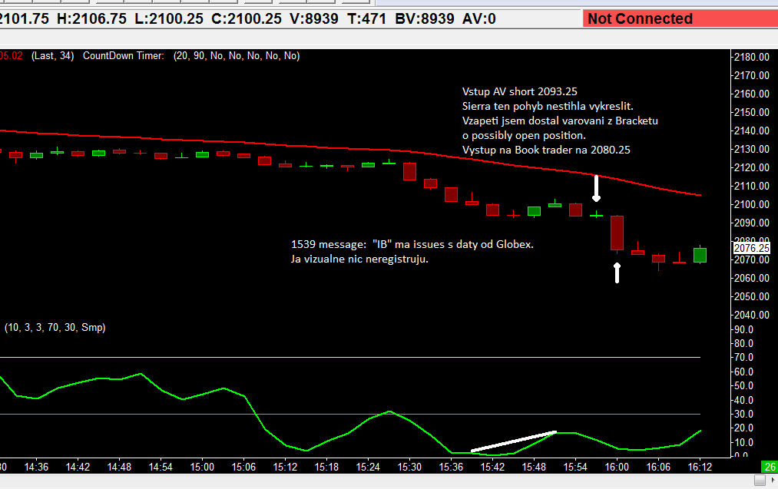Click the 14:36 time axis label

pos(36,468)
